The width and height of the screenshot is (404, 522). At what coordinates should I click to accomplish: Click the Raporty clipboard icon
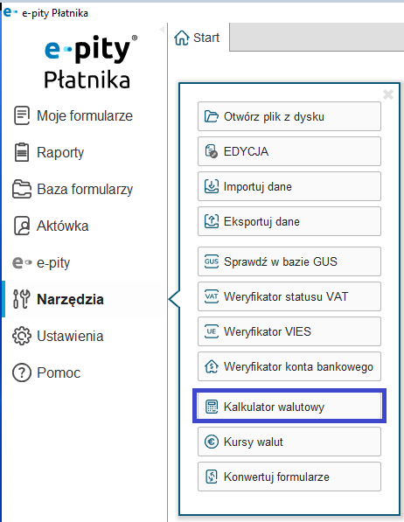coord(22,152)
